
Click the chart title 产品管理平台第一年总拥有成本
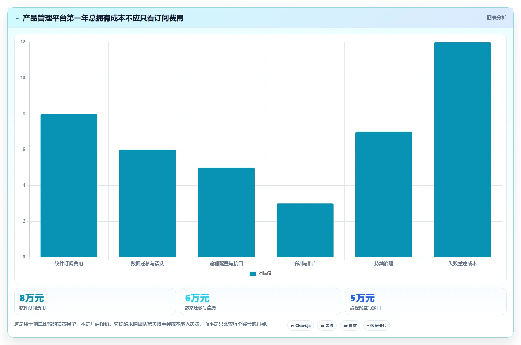(x=103, y=18)
